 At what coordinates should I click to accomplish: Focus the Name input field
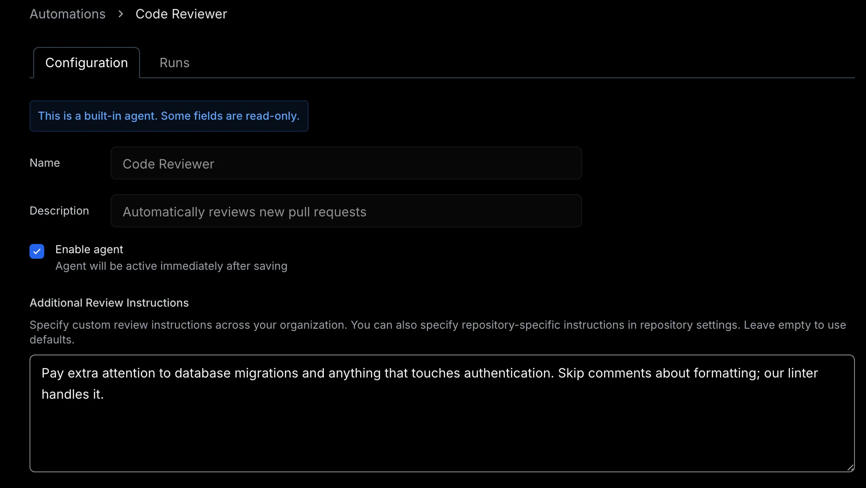coord(346,163)
